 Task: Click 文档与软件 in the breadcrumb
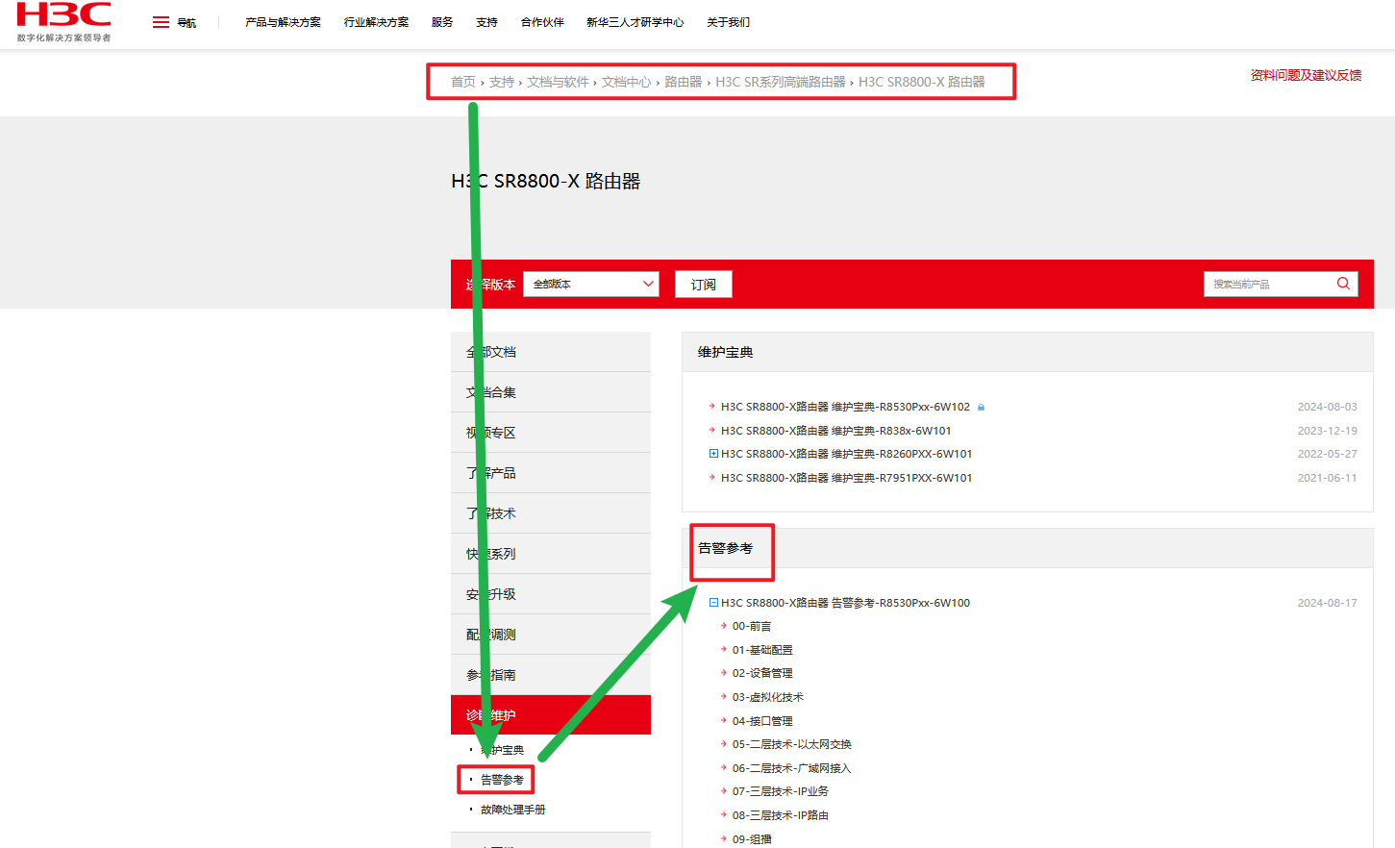click(x=558, y=82)
